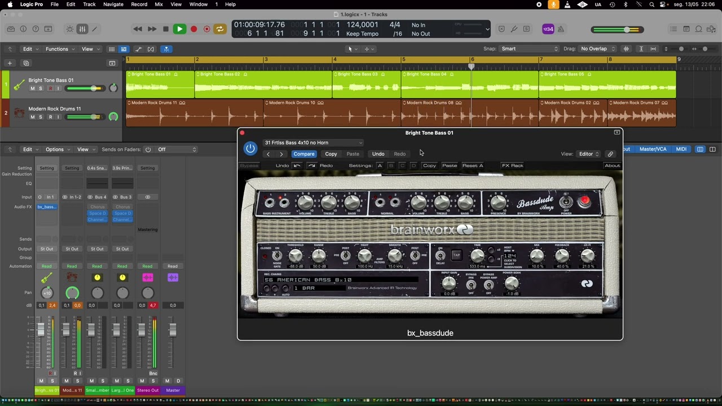The height and width of the screenshot is (406, 722).
Task: Click the Rewind transport button
Action: coord(138,29)
